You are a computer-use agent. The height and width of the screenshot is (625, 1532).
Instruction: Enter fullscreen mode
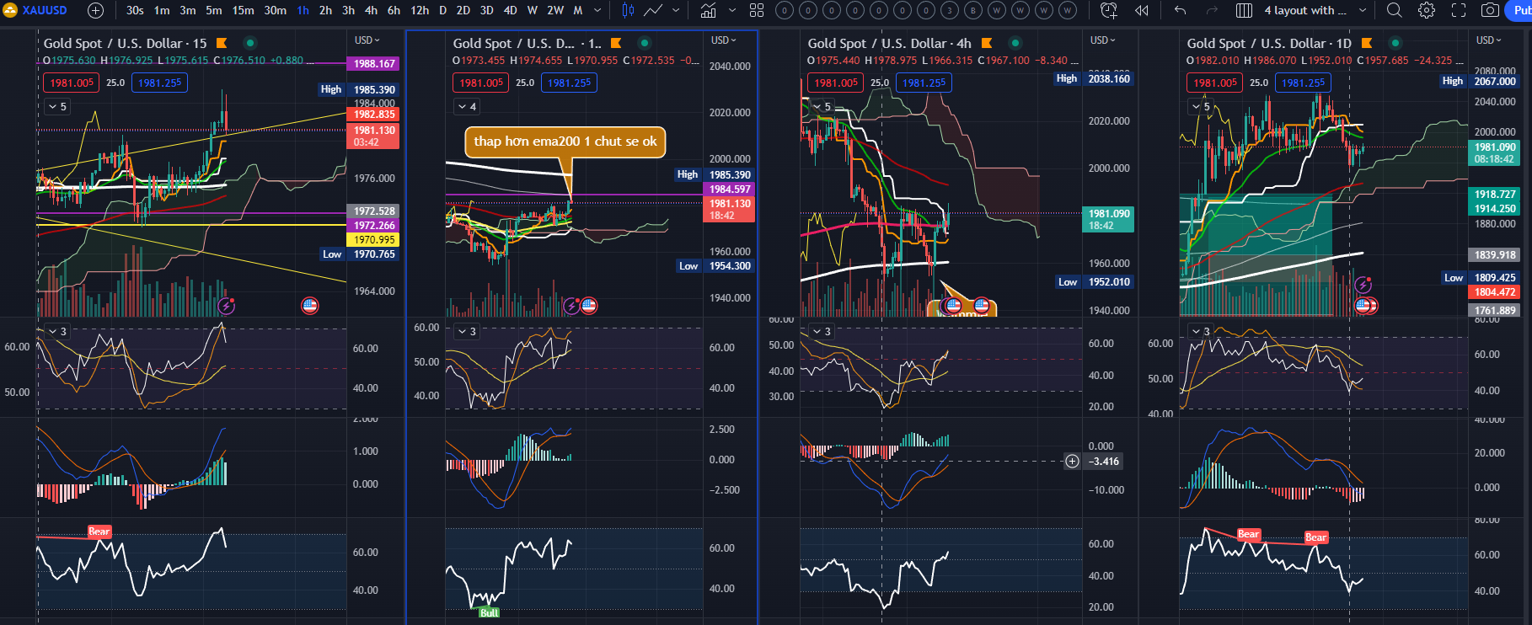(1459, 10)
